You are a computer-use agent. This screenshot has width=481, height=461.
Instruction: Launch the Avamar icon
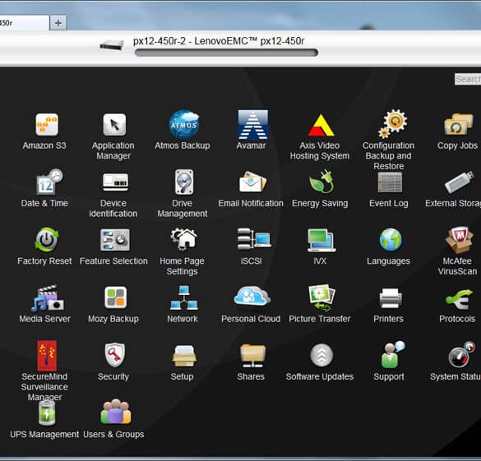(x=252, y=124)
